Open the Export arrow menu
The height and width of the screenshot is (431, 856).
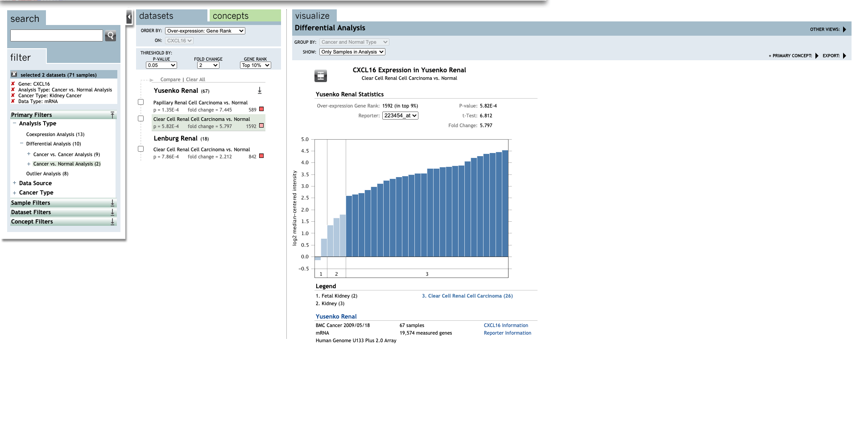pos(844,56)
